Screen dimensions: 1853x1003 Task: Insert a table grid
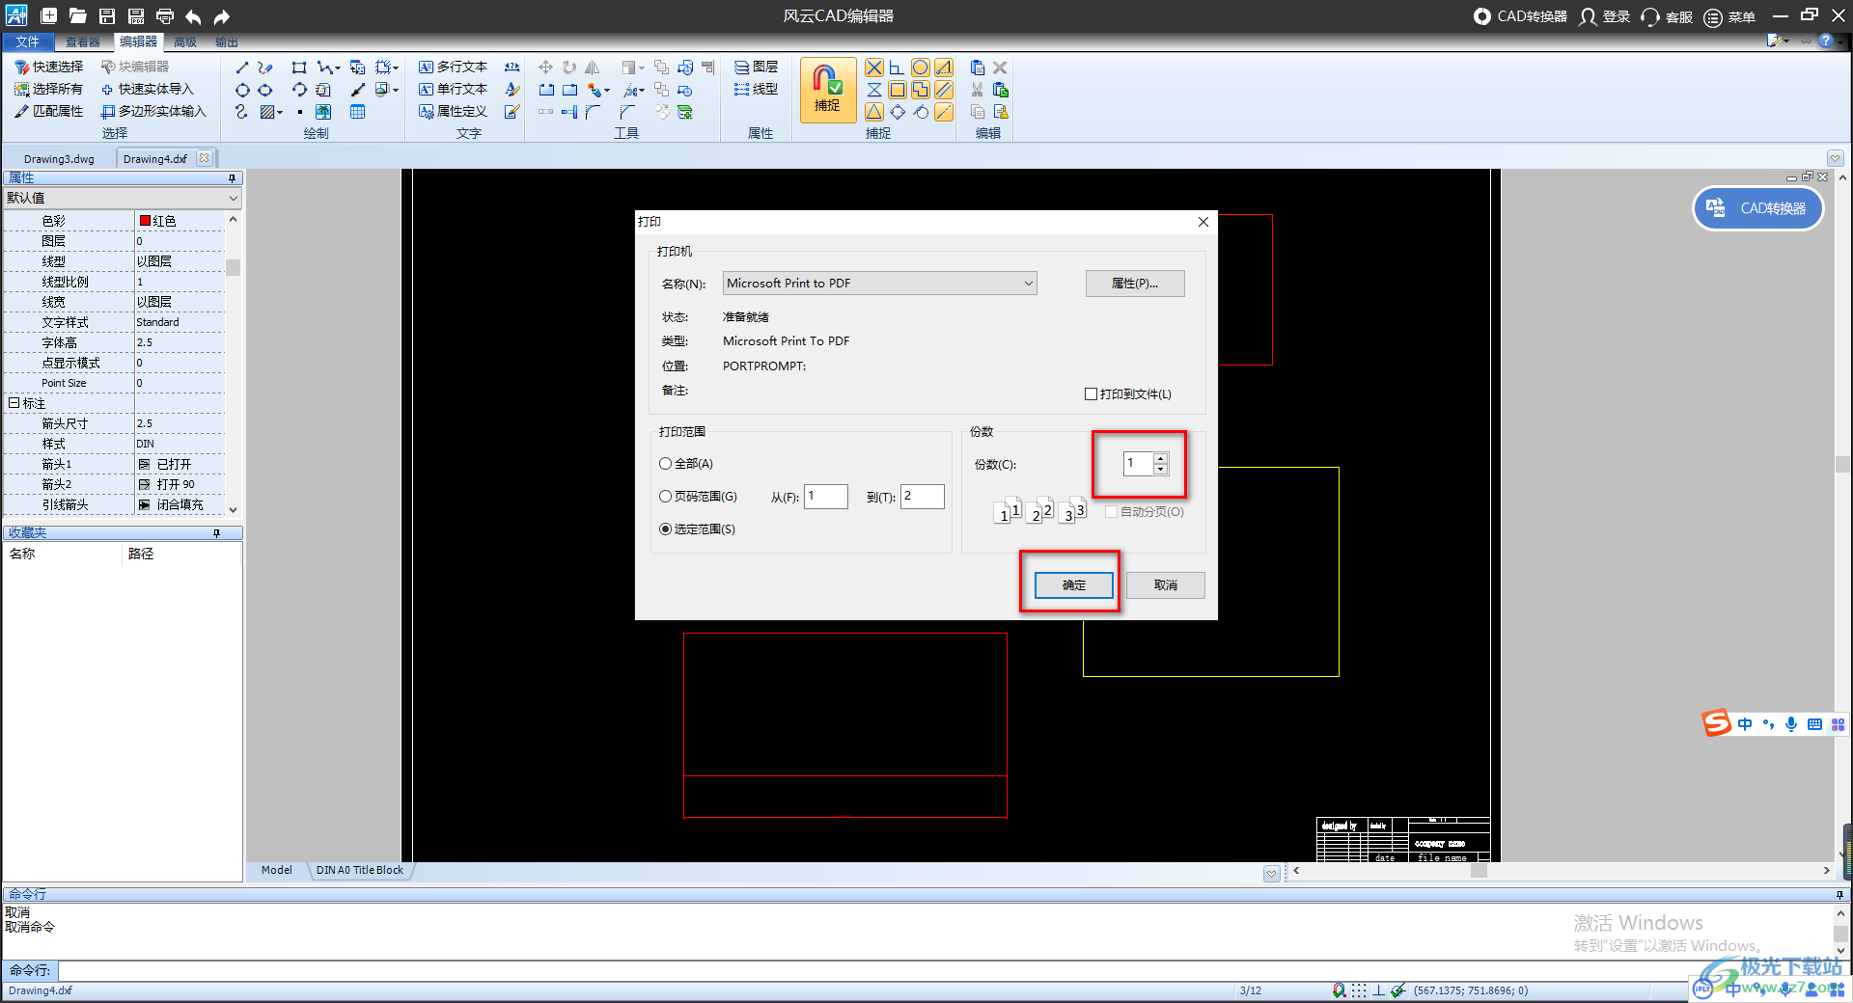(357, 112)
